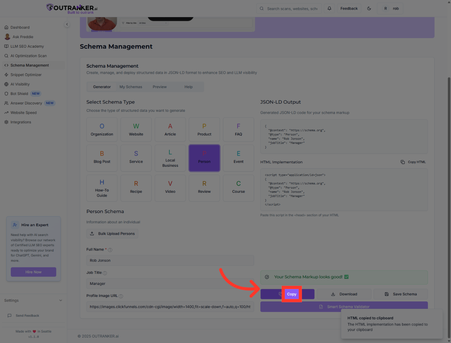
Task: Click the Job Title info icon
Action: point(105,273)
